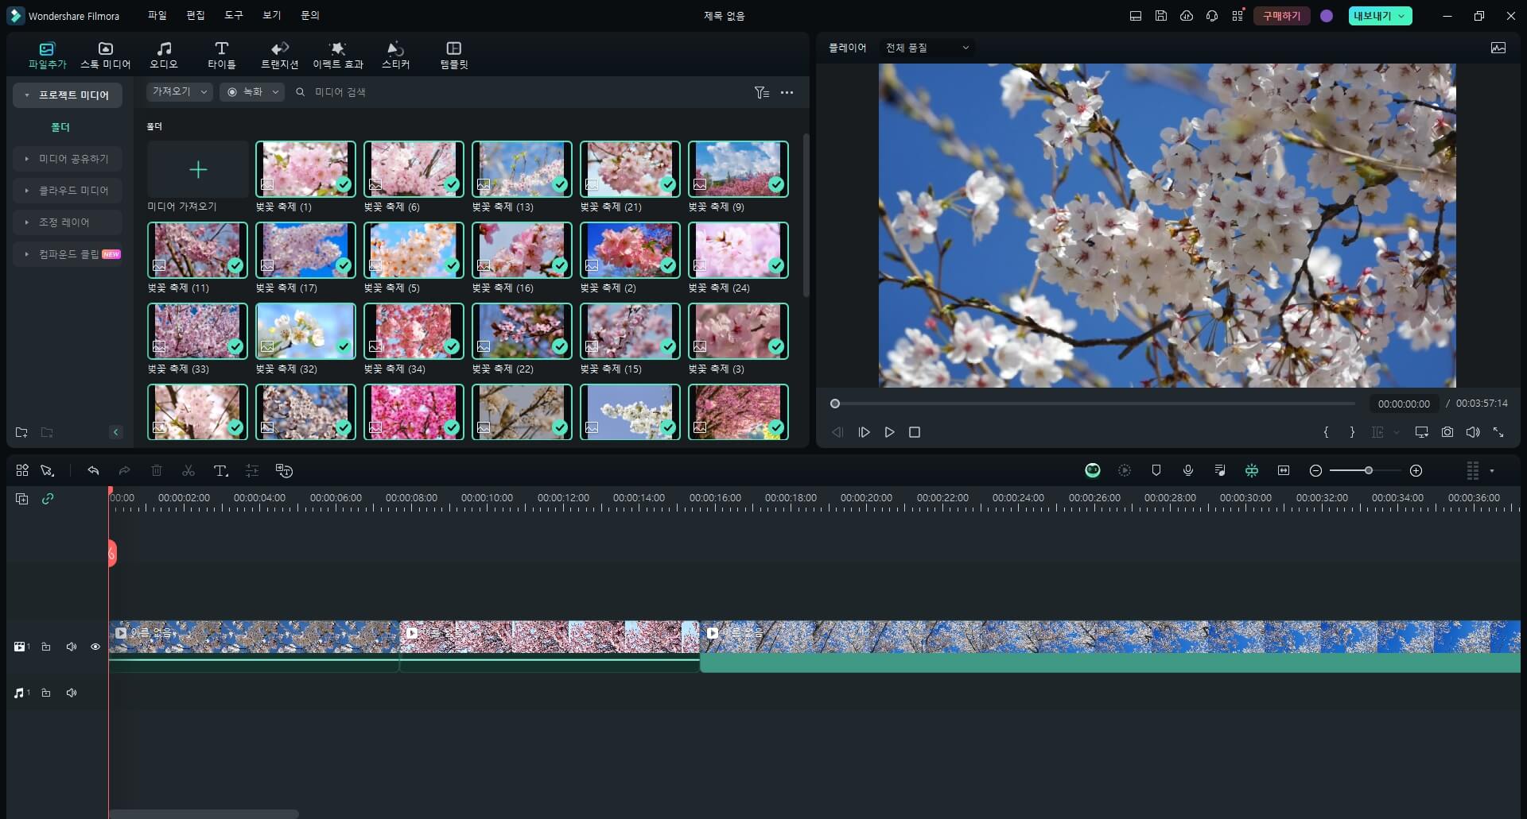Click the 미디어 검색 search field

(517, 92)
